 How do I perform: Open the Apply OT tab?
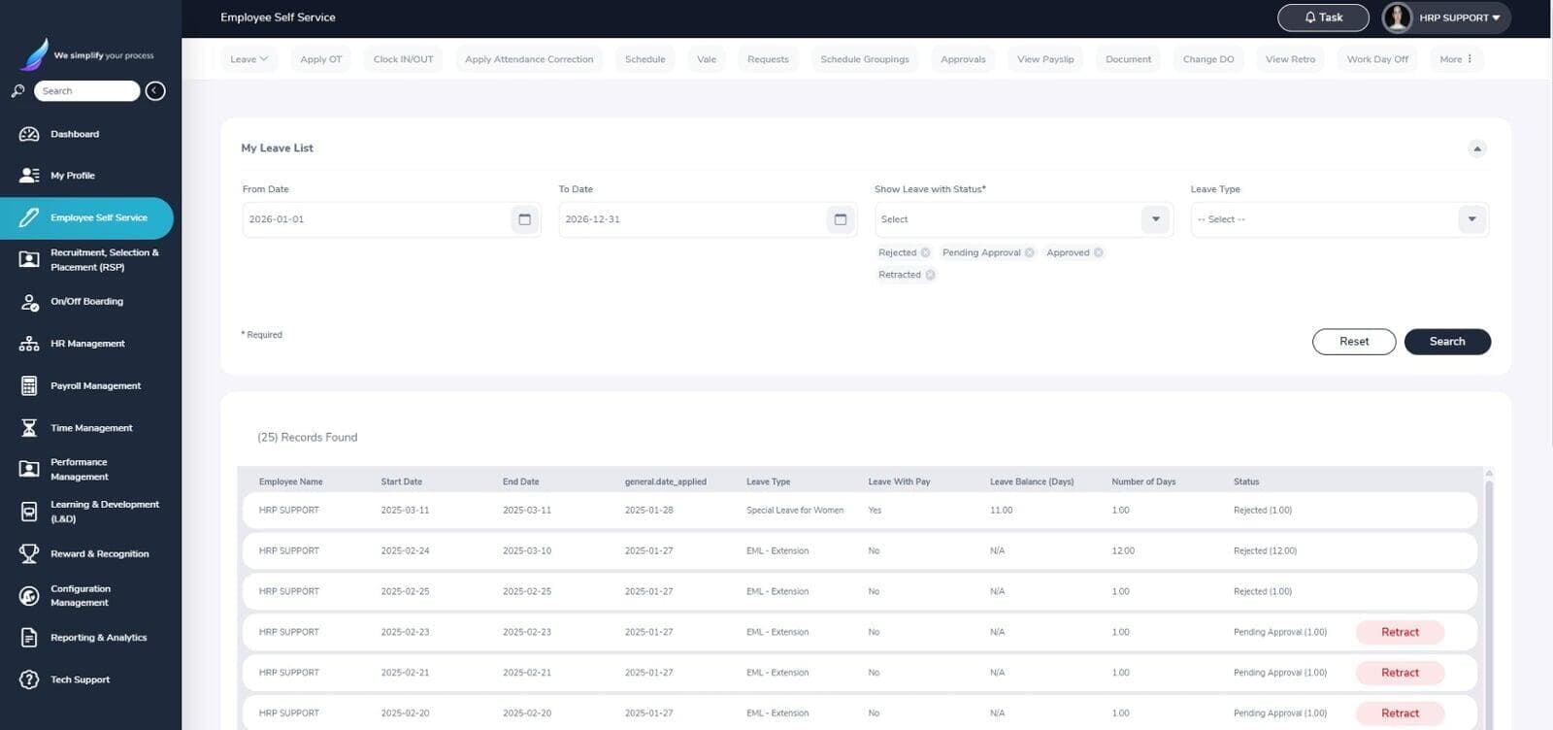pyautogui.click(x=321, y=59)
